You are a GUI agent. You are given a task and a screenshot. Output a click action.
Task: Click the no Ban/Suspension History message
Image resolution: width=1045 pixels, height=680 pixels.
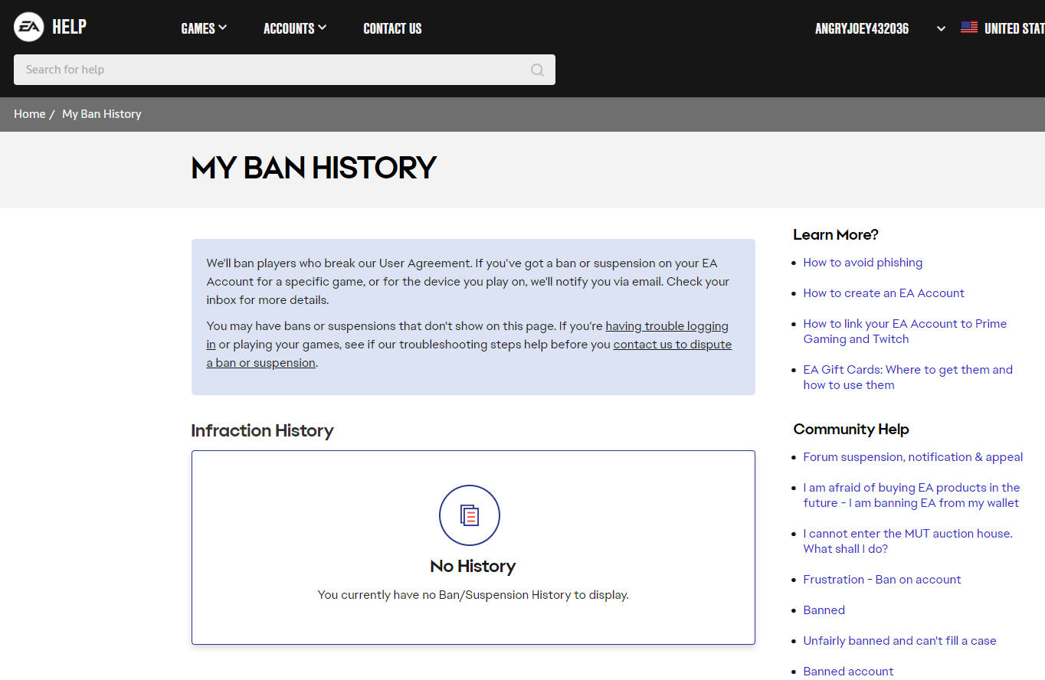coord(473,595)
